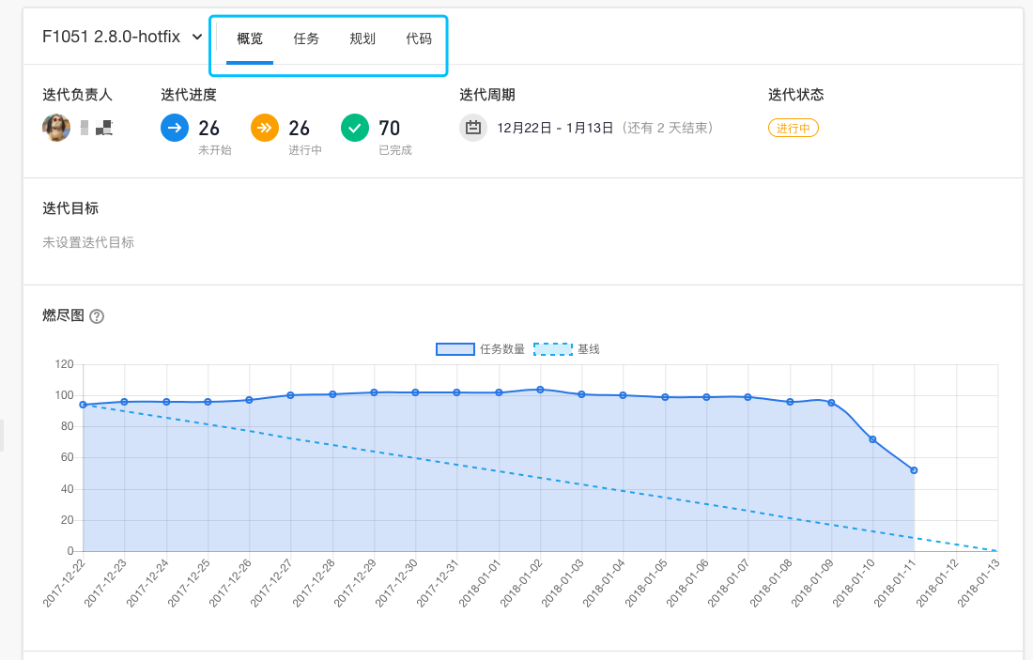The width and height of the screenshot is (1033, 660).
Task: Click the 2018-01-10 data point on chart
Action: [x=872, y=439]
